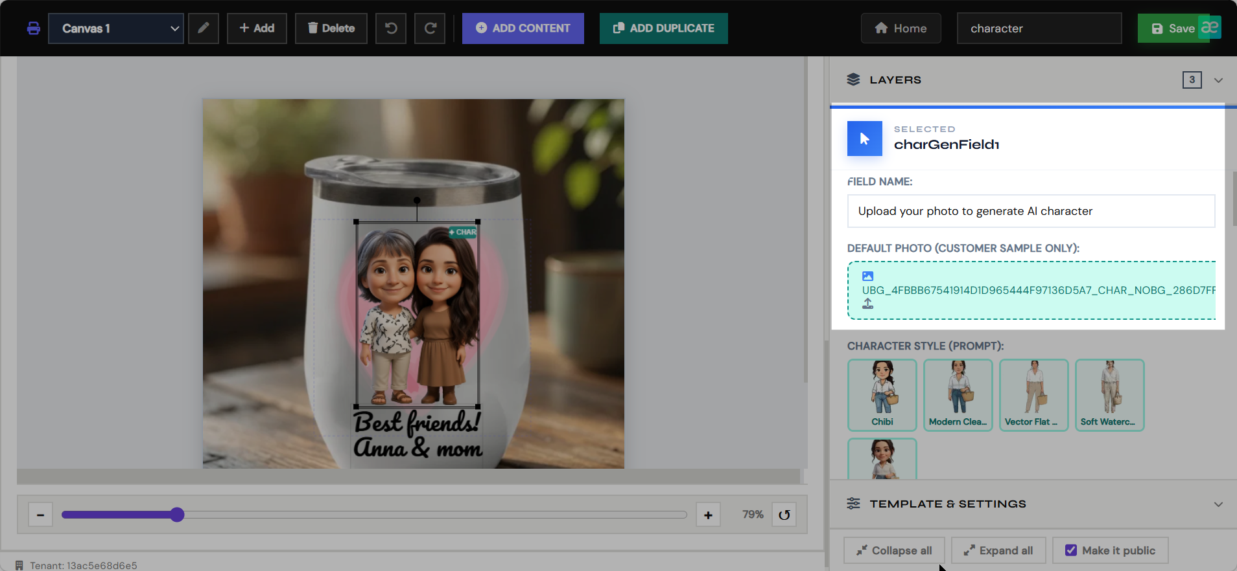Click the zoom in plus button
1237x571 pixels.
tap(708, 515)
